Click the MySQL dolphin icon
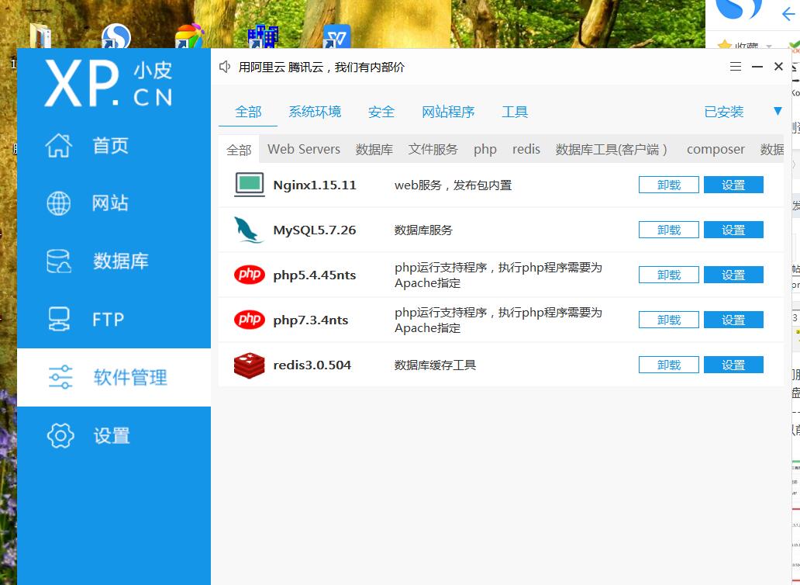Image resolution: width=800 pixels, height=585 pixels. 249,230
